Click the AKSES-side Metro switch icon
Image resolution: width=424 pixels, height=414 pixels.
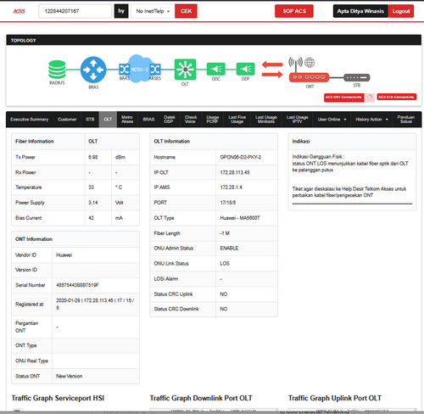[155, 69]
